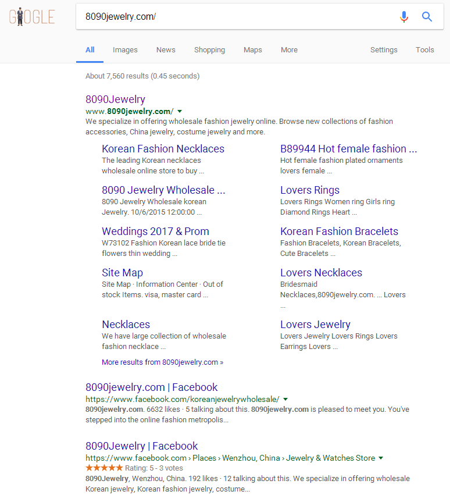Click the blue magnifier search button
This screenshot has width=450, height=502.
427,17
